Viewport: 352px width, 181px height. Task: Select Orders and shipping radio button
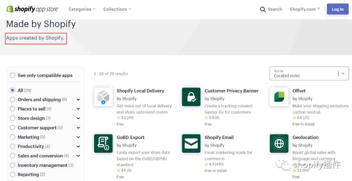tap(13, 99)
